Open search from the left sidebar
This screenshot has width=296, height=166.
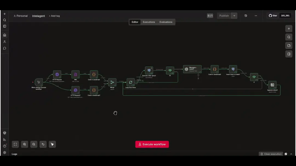(x=5, y=20)
